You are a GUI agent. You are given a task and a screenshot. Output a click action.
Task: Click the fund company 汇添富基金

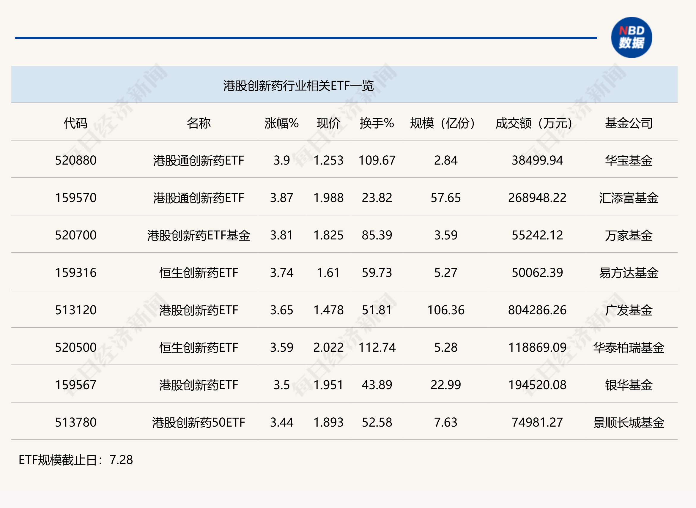629,198
